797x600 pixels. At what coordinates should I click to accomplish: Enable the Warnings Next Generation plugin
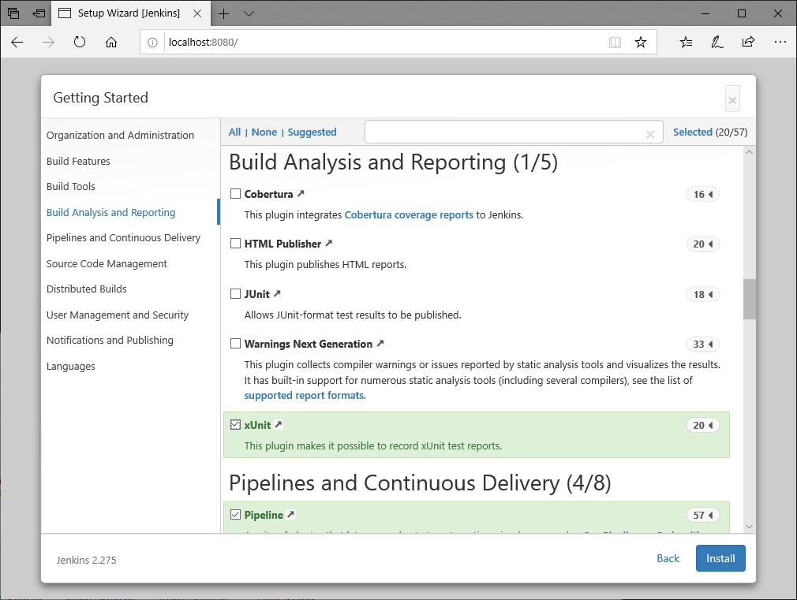pos(235,343)
